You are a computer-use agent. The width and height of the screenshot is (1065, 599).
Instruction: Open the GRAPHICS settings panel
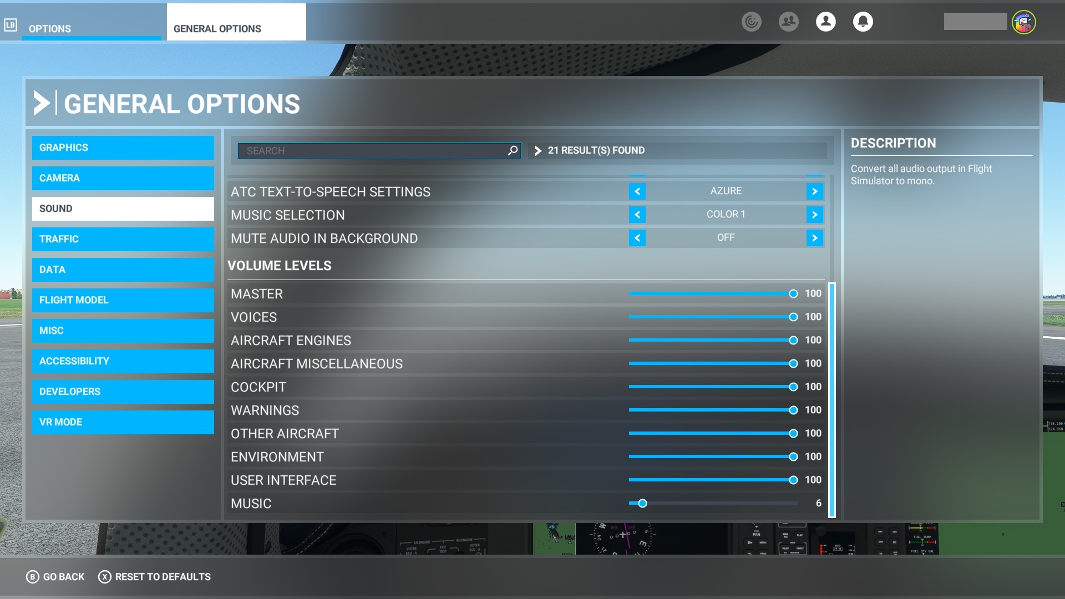[x=123, y=147]
